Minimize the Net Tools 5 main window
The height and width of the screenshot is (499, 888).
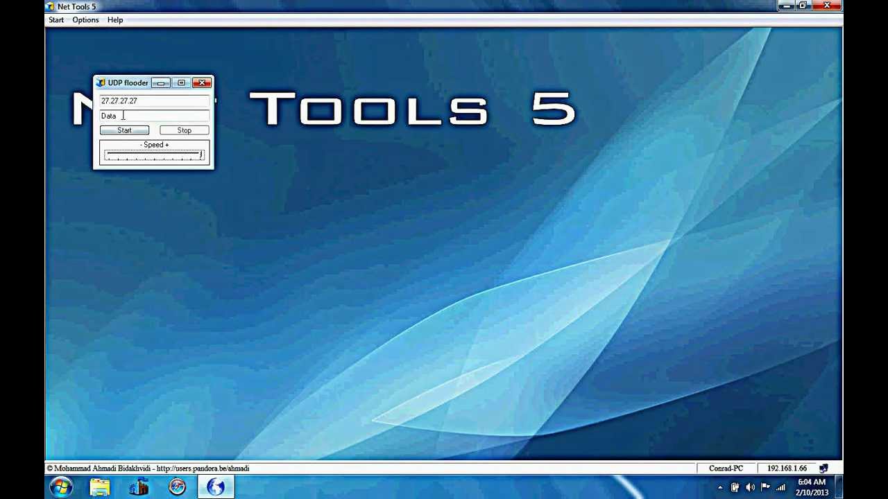[785, 6]
